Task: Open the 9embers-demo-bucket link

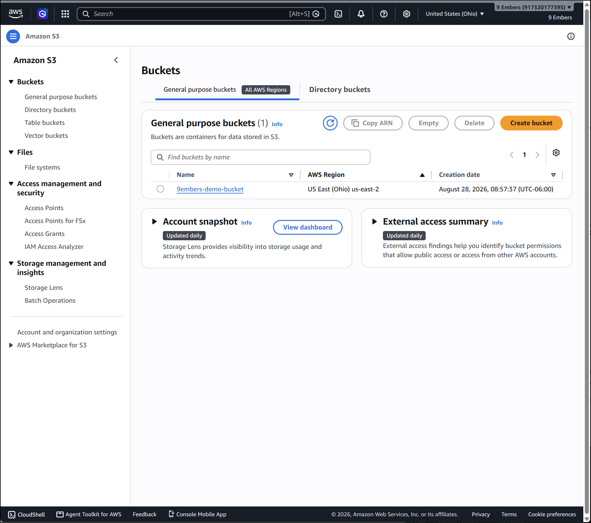Action: click(x=210, y=189)
